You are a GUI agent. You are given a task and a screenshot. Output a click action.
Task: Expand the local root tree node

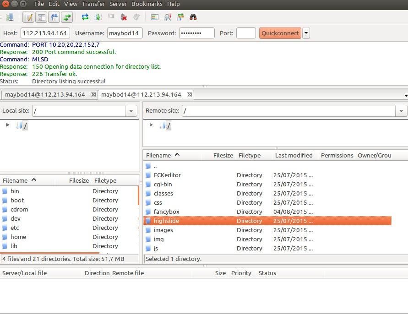click(x=8, y=125)
